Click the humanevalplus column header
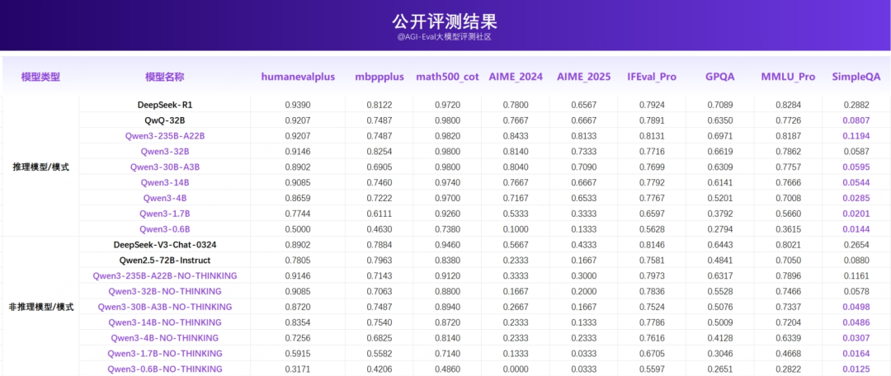The image size is (891, 376). pyautogui.click(x=298, y=77)
